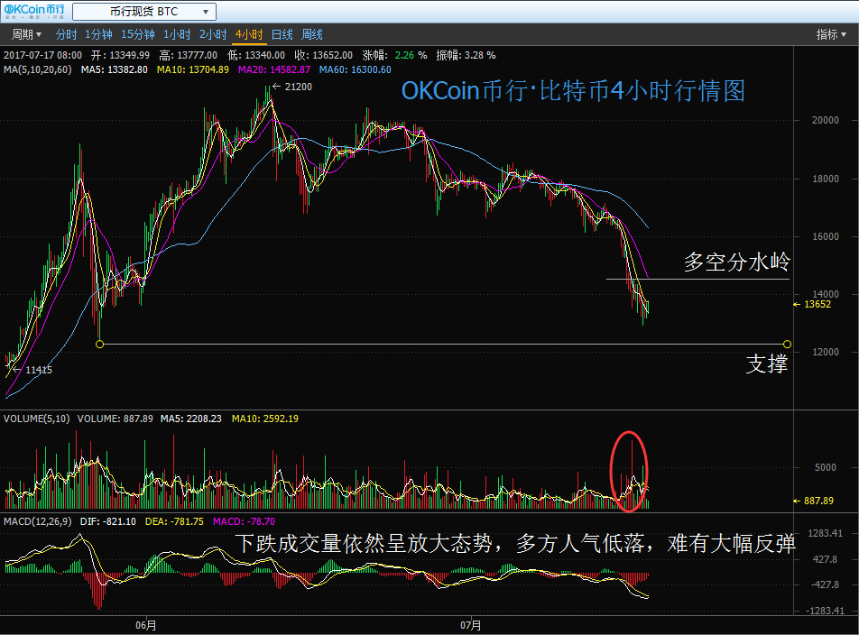
Task: Select the active 4小时 period tab
Action: [x=249, y=34]
